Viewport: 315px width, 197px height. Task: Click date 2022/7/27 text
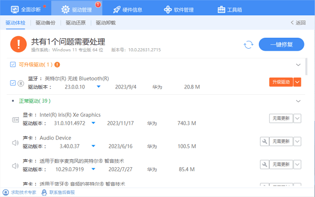click(120, 169)
